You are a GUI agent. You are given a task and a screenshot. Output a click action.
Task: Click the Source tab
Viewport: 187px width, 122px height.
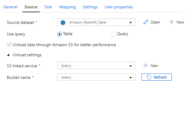[x=31, y=7]
